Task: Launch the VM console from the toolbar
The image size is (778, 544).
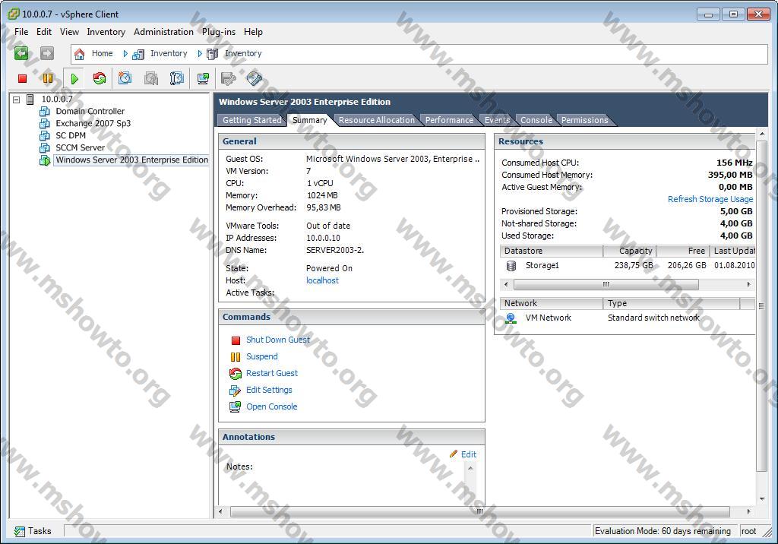Action: (x=203, y=78)
